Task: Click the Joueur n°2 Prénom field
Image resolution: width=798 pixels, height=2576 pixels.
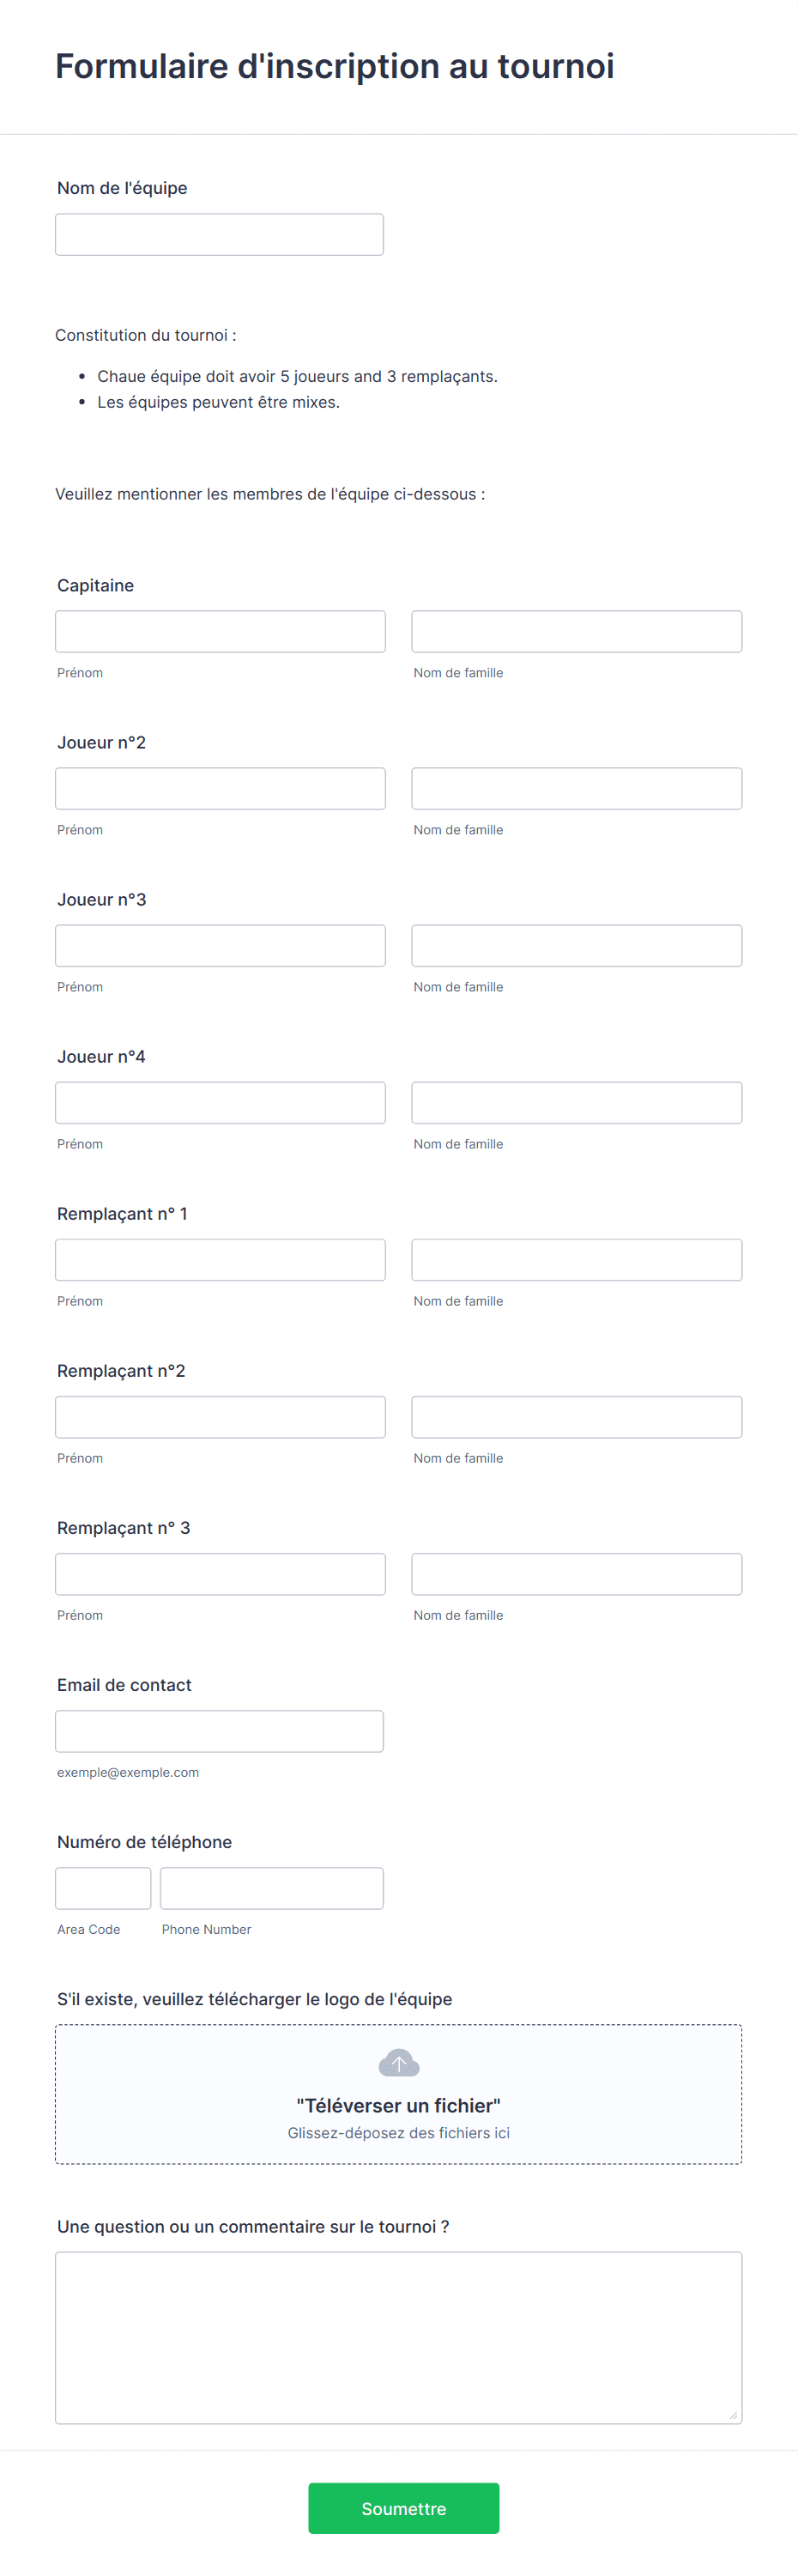Action: tap(220, 787)
